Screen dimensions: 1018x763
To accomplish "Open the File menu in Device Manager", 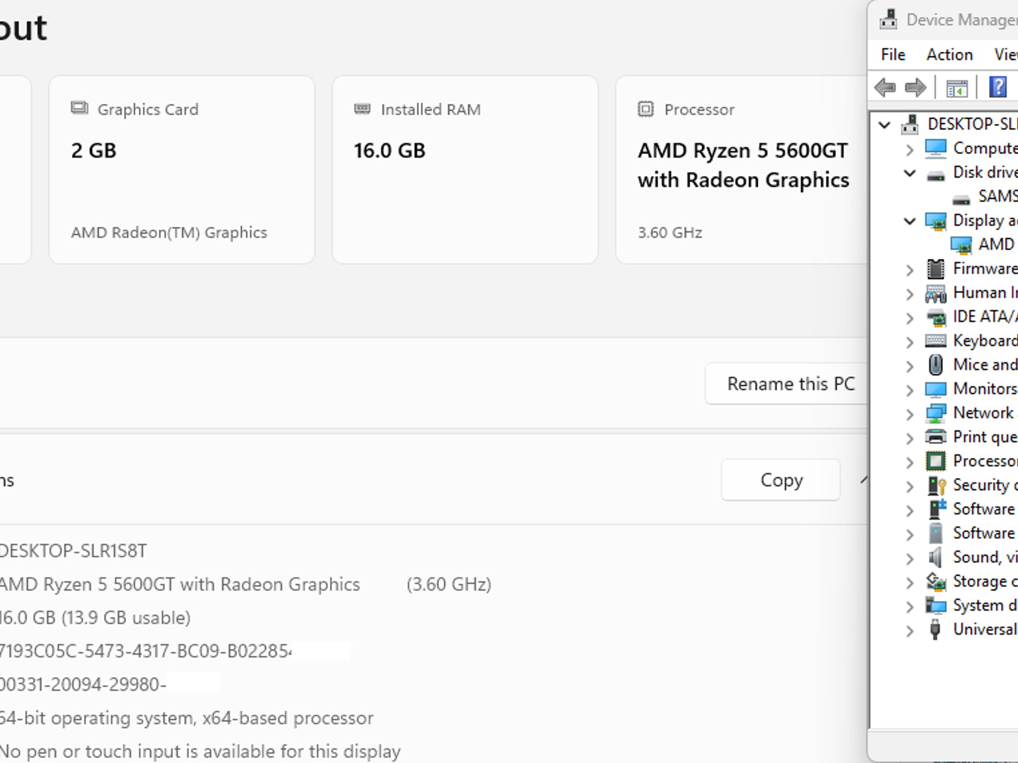I will click(x=893, y=55).
